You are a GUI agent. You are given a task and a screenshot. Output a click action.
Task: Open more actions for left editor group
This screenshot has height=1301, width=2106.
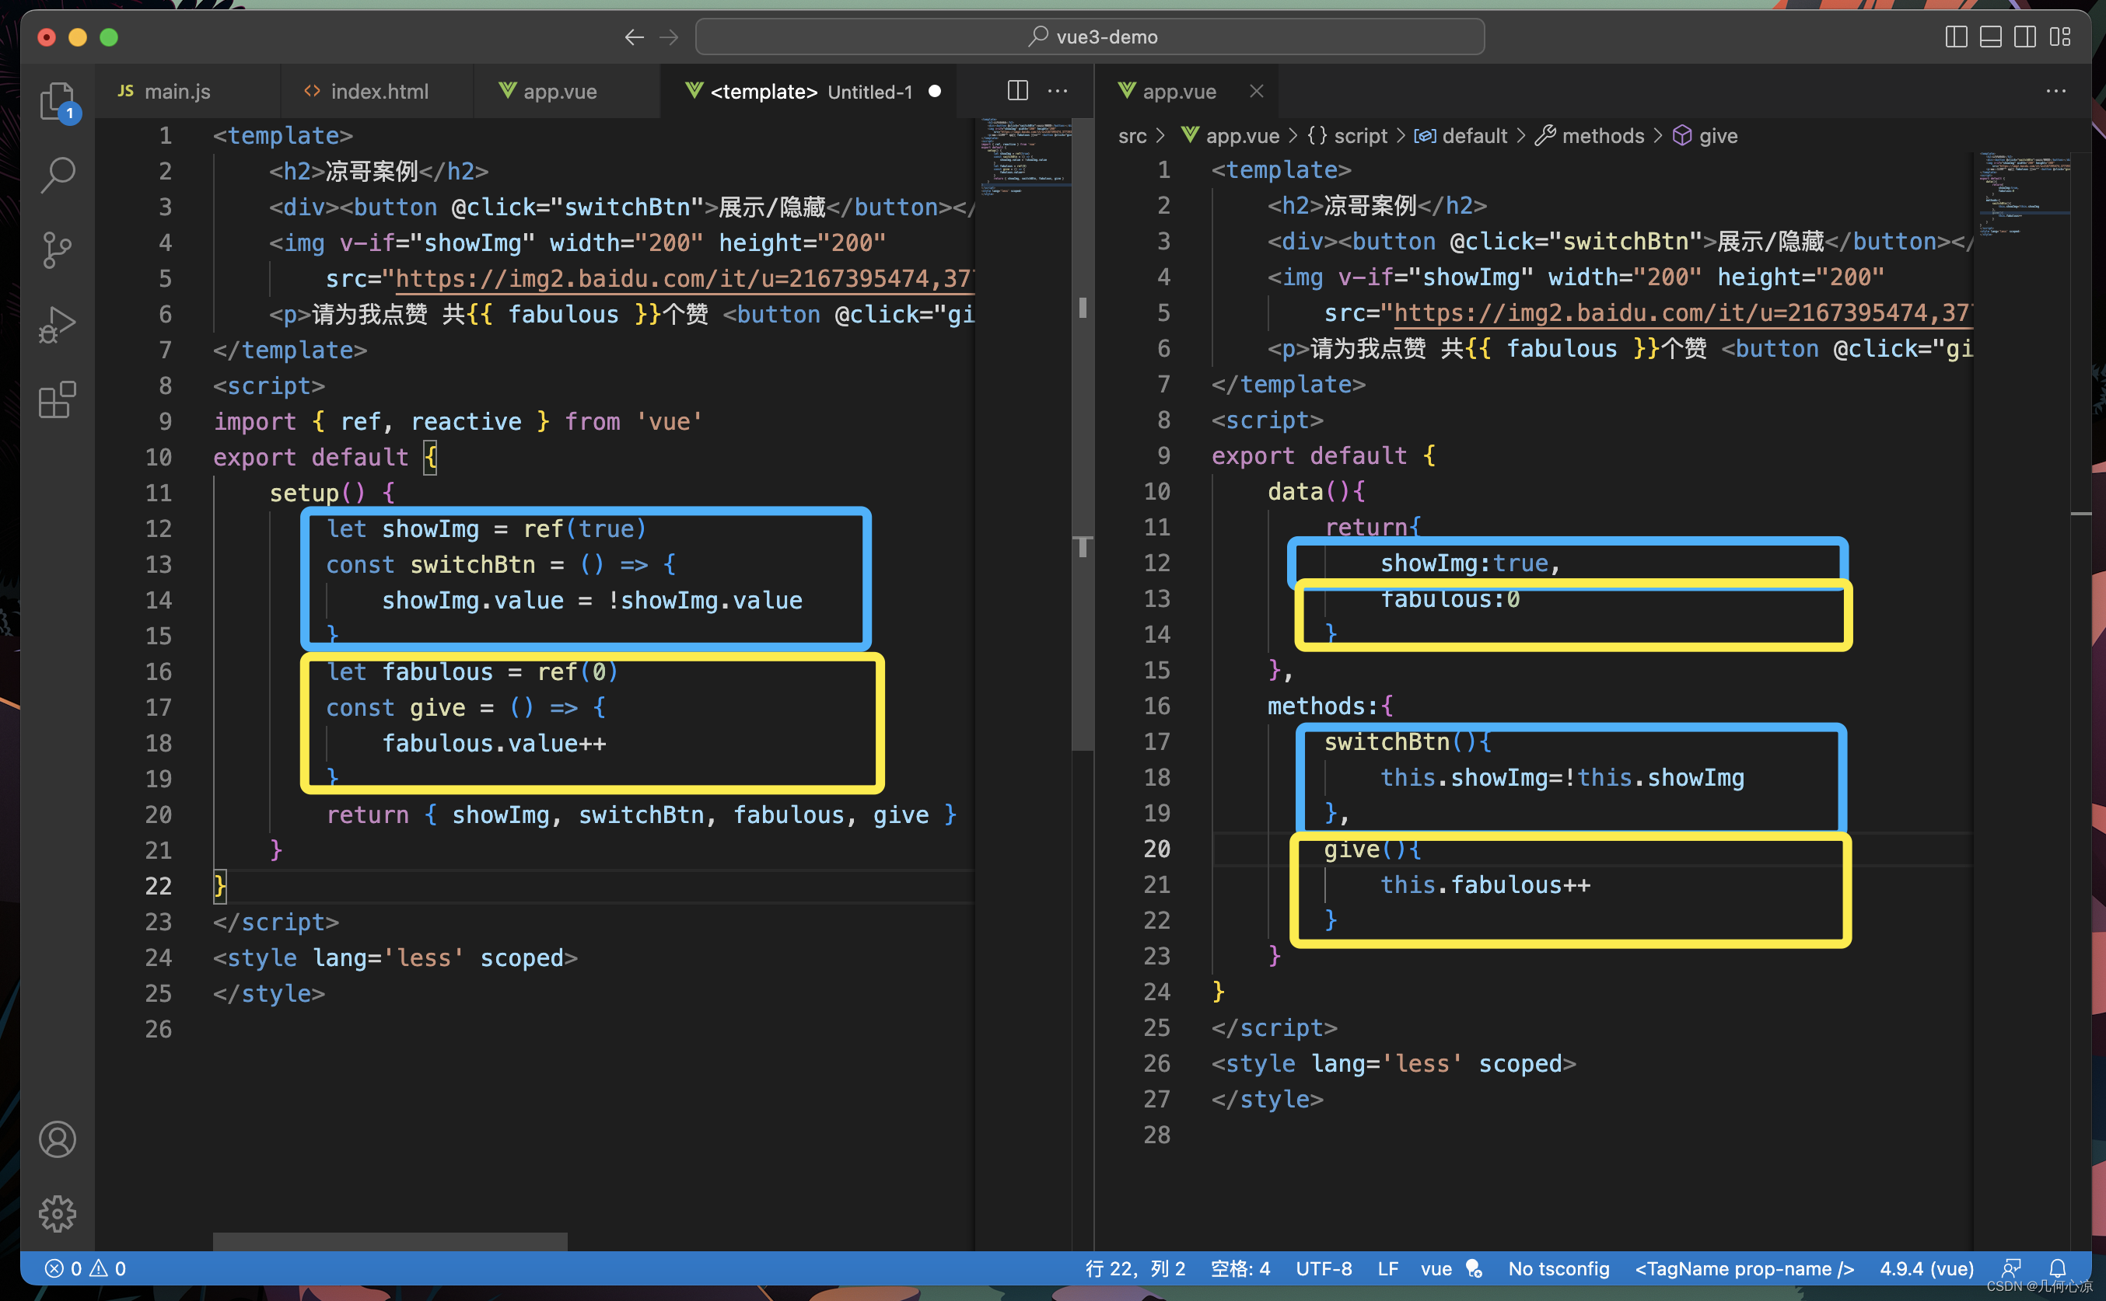(1058, 90)
